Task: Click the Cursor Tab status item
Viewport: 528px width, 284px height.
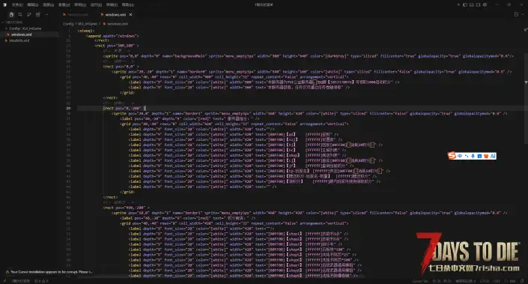Action: pyautogui.click(x=421, y=281)
